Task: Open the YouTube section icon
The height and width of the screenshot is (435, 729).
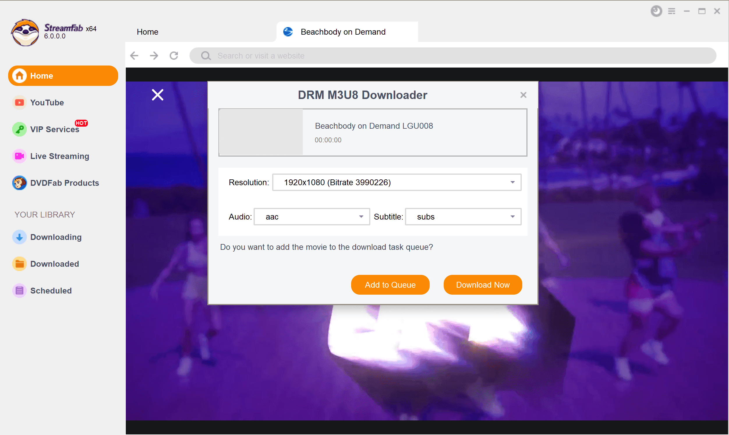Action: pyautogui.click(x=19, y=102)
